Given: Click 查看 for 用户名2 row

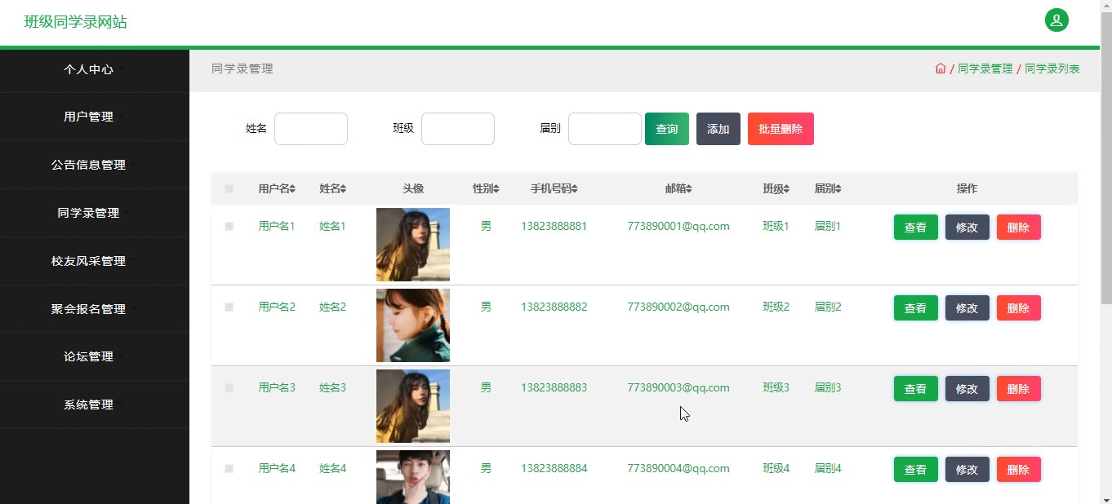Looking at the screenshot, I should 916,308.
